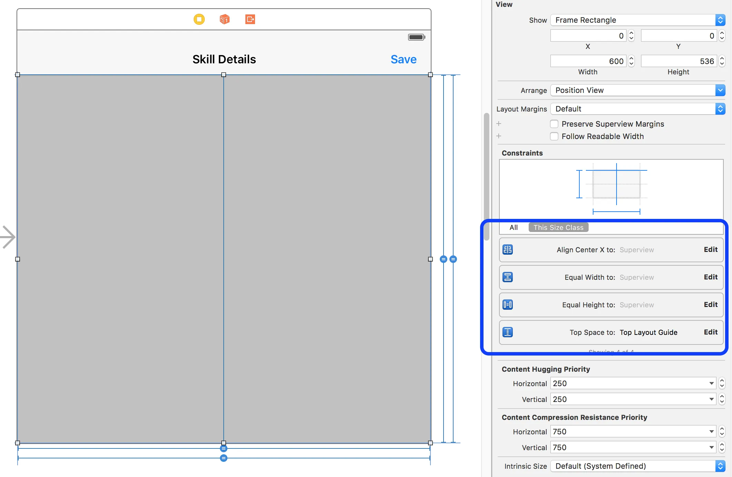Open the Arrange Position View dropdown
Image resolution: width=732 pixels, height=477 pixels.
coord(638,90)
